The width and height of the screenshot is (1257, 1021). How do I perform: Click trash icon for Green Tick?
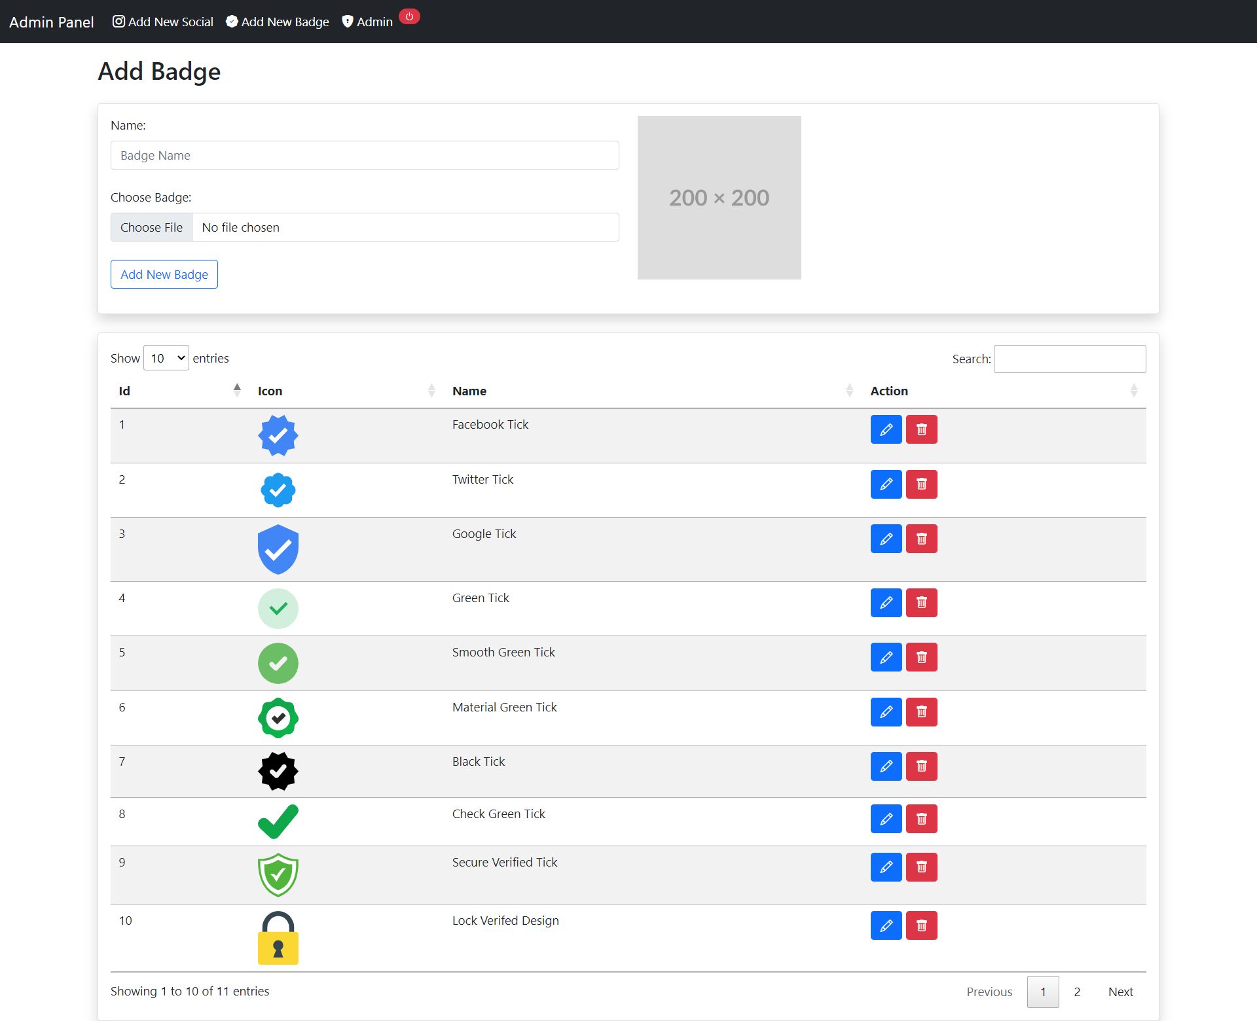[921, 603]
